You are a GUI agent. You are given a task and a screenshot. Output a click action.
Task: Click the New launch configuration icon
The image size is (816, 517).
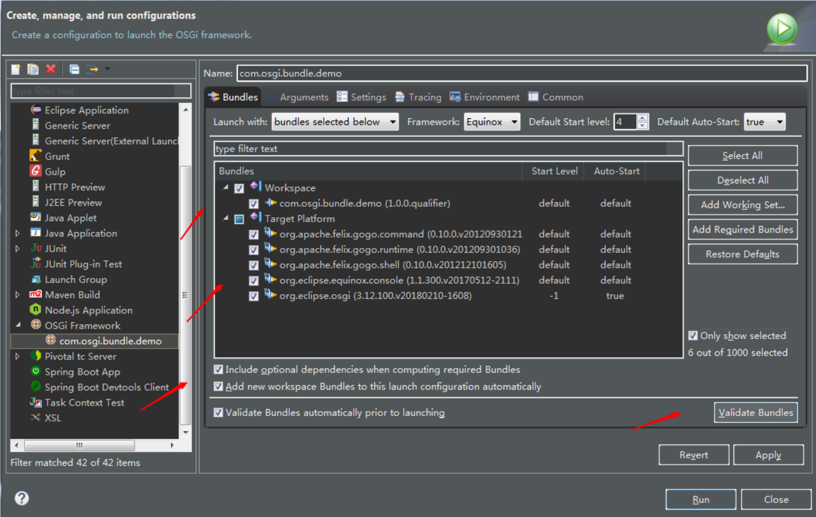[x=16, y=69]
